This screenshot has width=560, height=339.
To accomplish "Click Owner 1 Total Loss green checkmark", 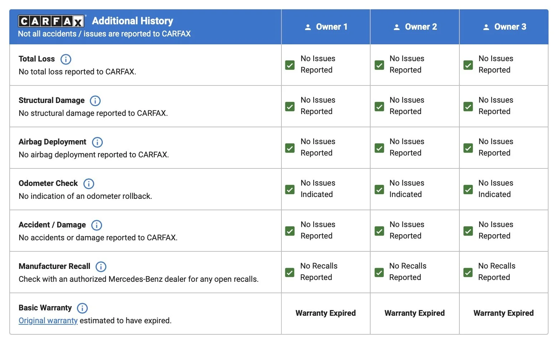I will coord(290,65).
